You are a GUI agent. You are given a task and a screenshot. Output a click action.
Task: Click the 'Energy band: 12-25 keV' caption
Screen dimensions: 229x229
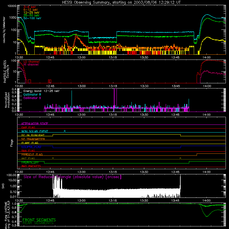(41, 91)
